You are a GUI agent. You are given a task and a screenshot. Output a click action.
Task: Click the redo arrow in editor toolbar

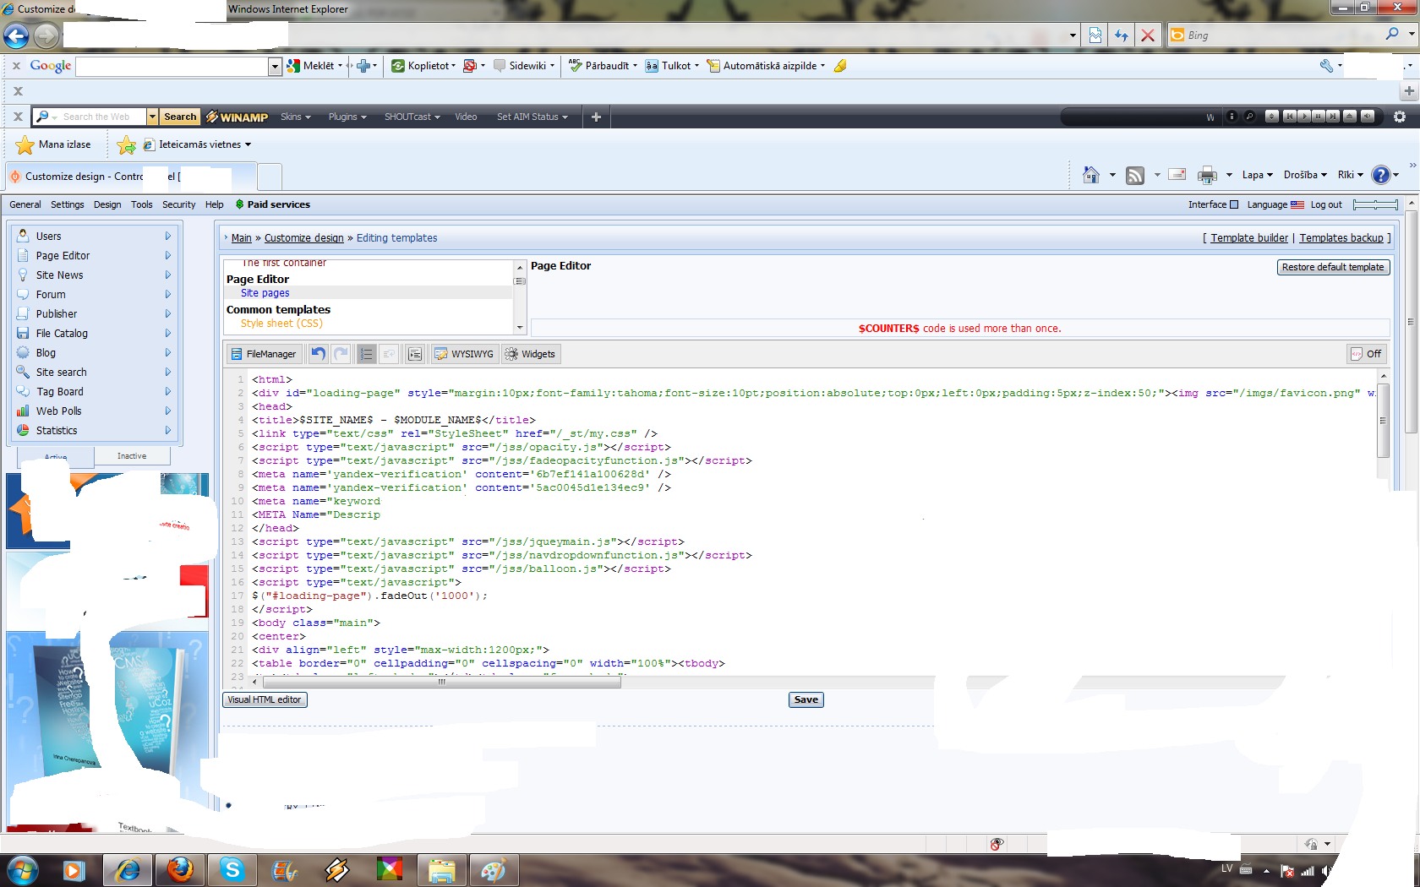(341, 354)
